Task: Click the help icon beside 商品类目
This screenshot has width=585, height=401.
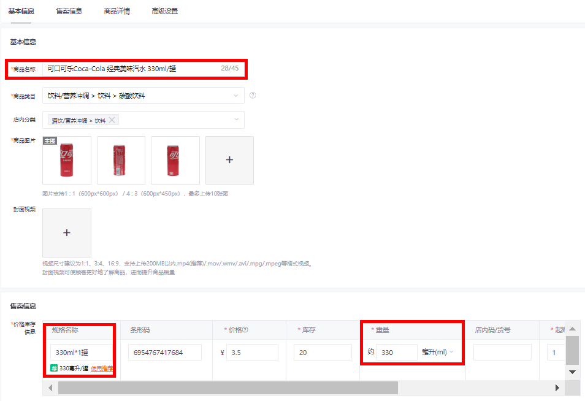Action: [x=253, y=96]
